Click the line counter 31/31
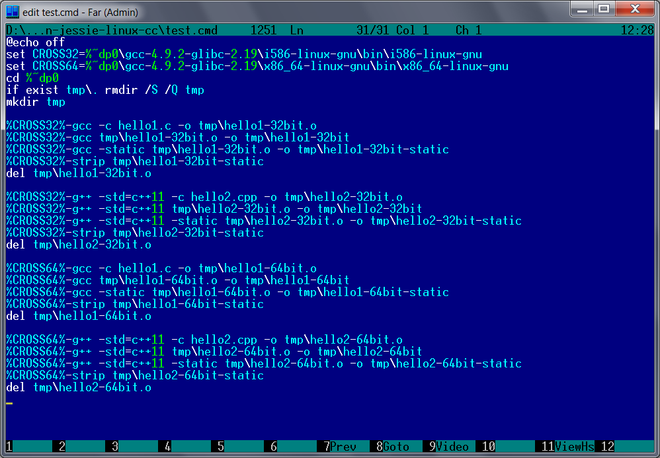The width and height of the screenshot is (660, 458). click(373, 30)
